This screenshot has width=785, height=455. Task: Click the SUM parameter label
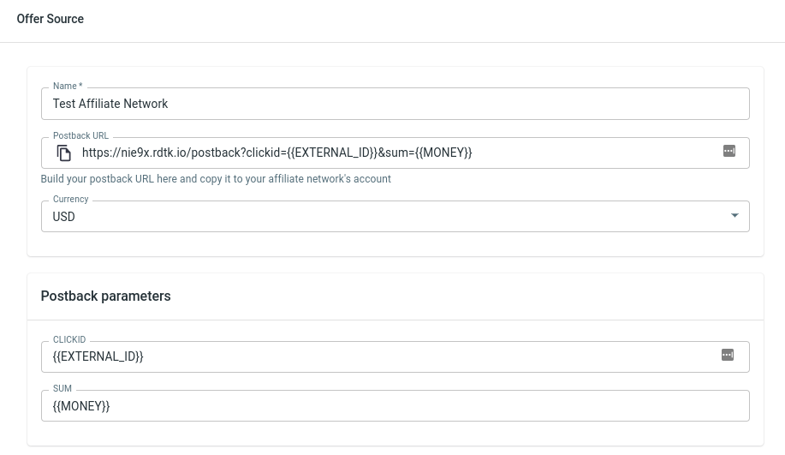pyautogui.click(x=62, y=389)
